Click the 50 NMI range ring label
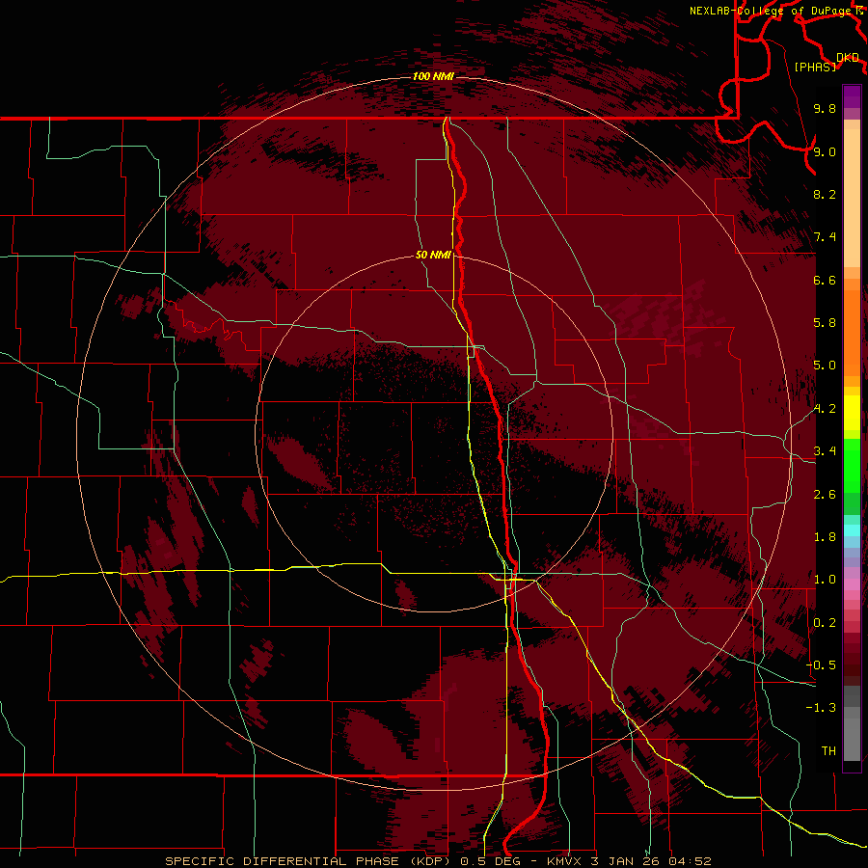This screenshot has width=868, height=868. tap(433, 256)
